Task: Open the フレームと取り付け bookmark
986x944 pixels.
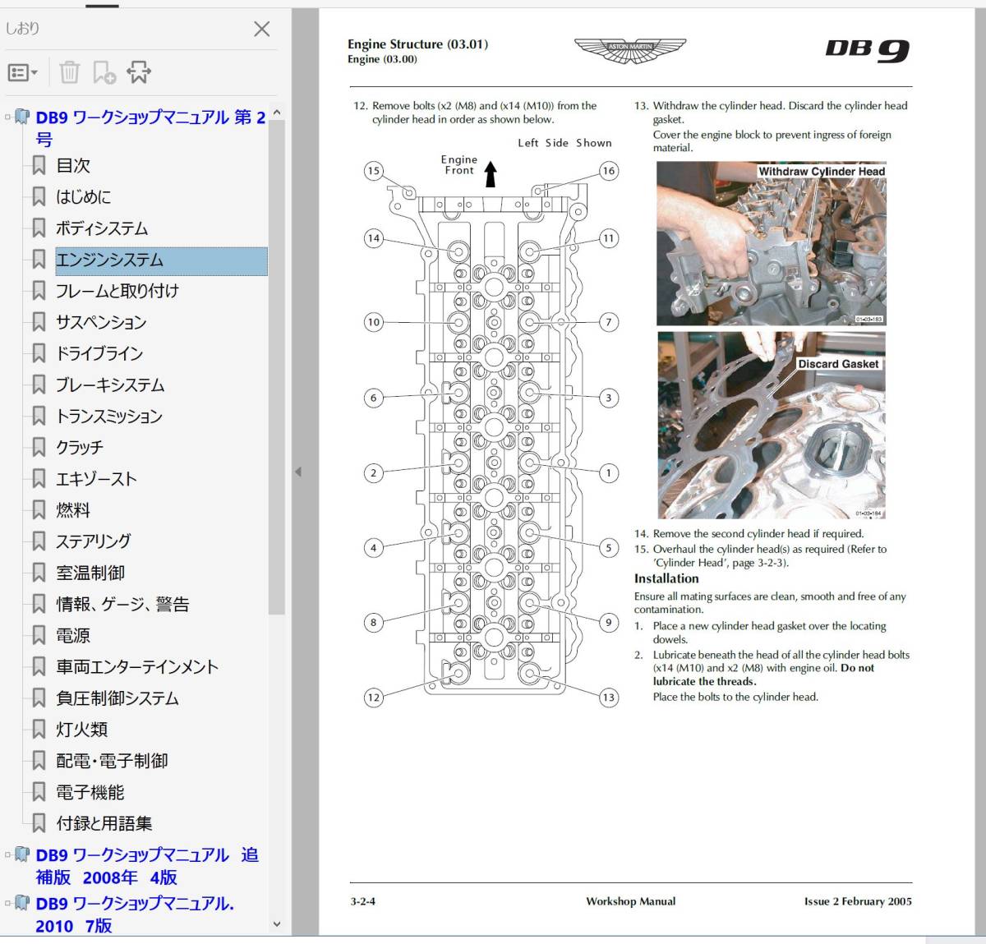Action: [x=117, y=291]
